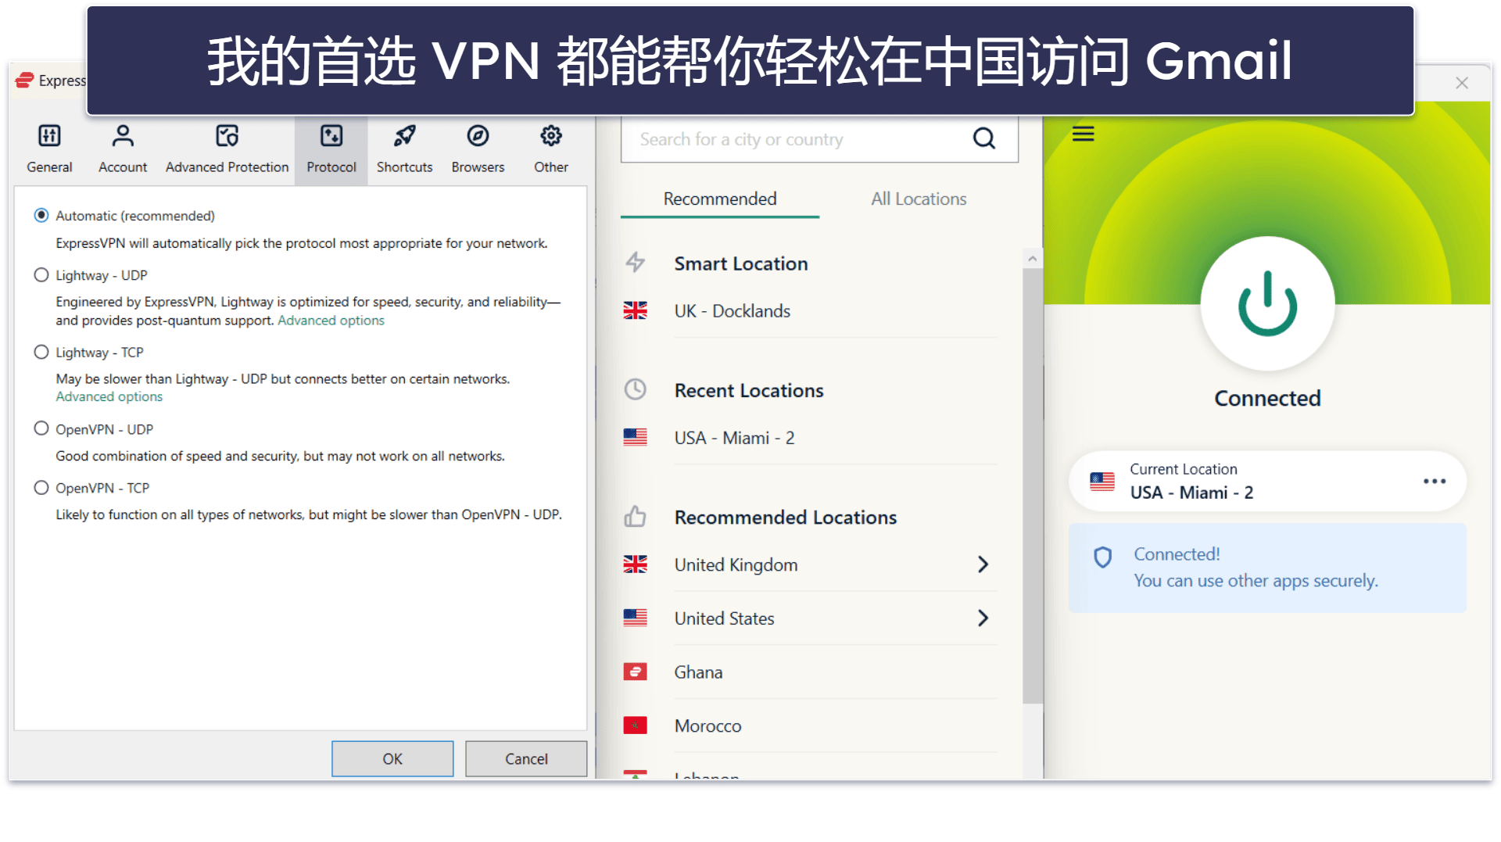Select OpenVPN - UDP protocol

point(41,428)
